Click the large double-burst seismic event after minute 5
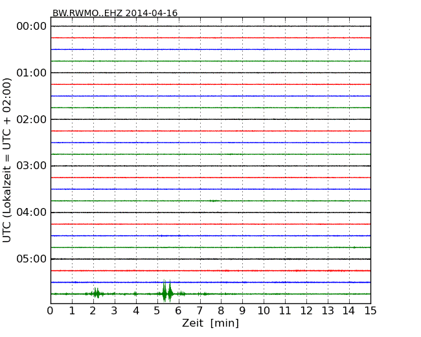This screenshot has height=337, width=421. coord(167,291)
